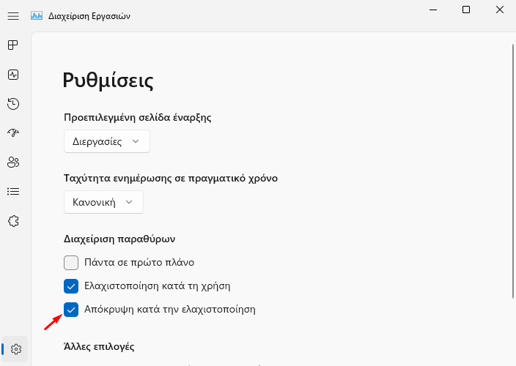Open the 'Διεργασίες' start page dropdown
The width and height of the screenshot is (516, 366).
pos(107,141)
